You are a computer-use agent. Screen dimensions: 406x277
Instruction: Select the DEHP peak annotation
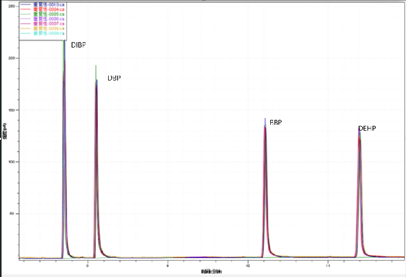coord(367,129)
